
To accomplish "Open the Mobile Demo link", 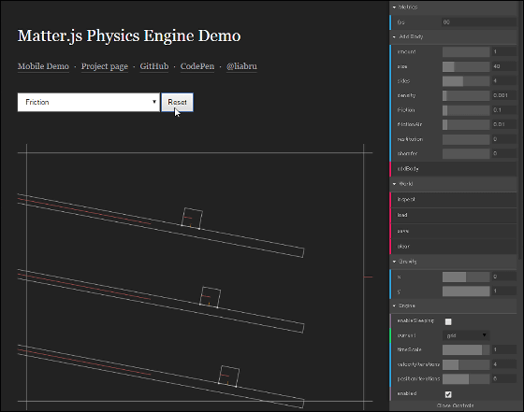I will [43, 66].
